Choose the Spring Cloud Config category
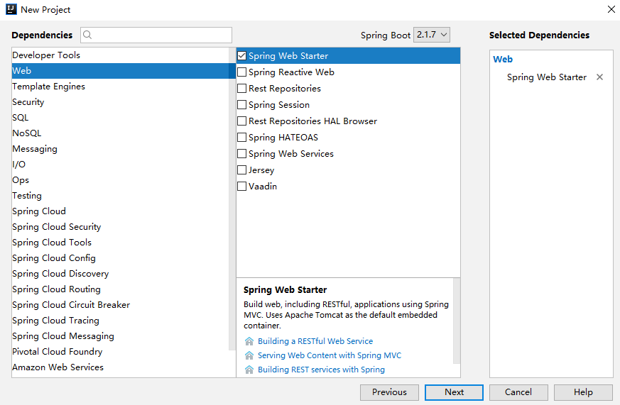Screen dimensions: 620x405 point(54,258)
